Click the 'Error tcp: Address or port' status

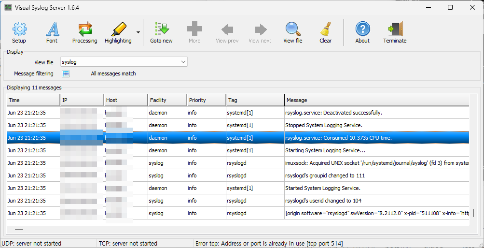269,244
